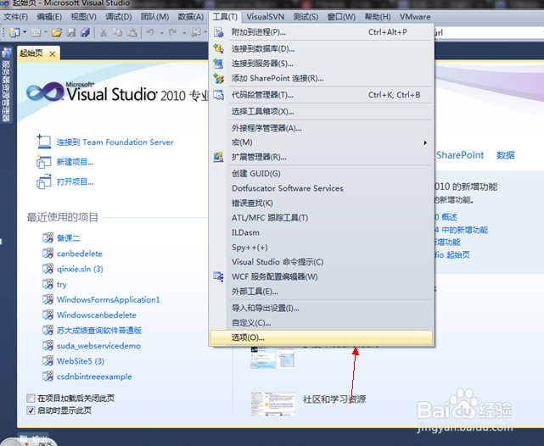Open the 团队(M) menu

click(154, 17)
